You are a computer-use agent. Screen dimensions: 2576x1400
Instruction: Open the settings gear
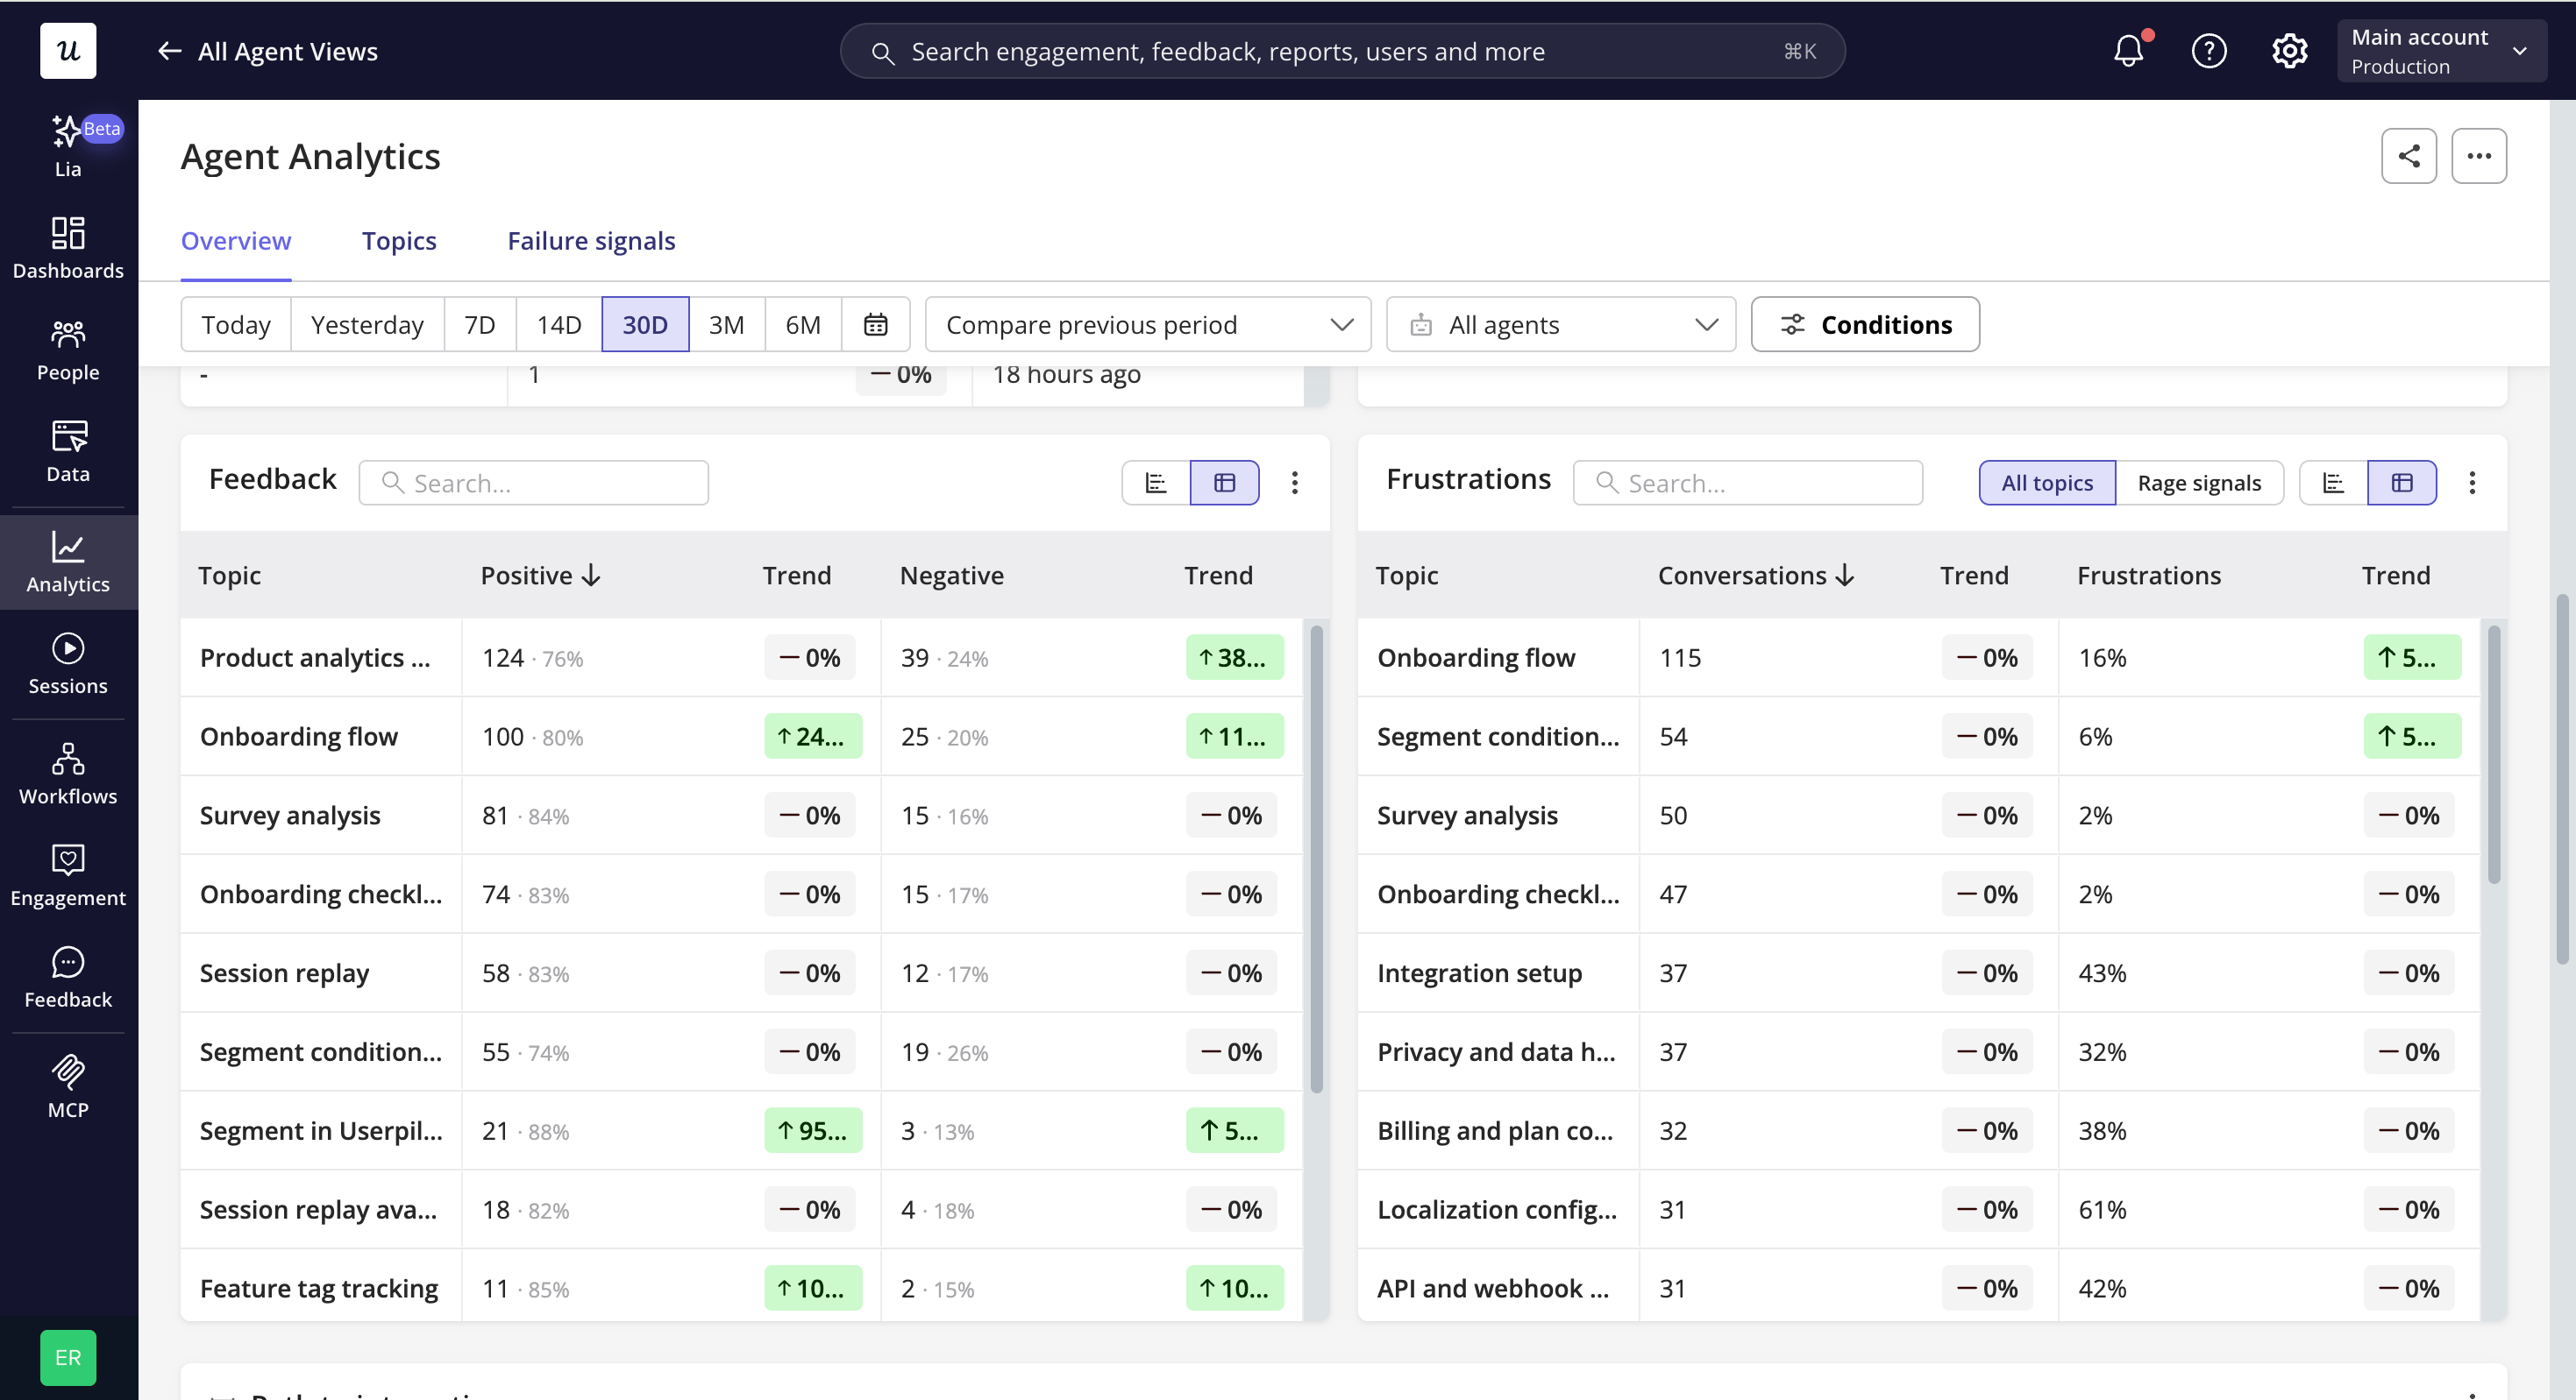tap(2289, 50)
